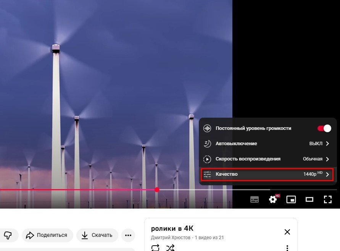Open the playlist vertical dots menu
340x251 pixels.
point(287,248)
